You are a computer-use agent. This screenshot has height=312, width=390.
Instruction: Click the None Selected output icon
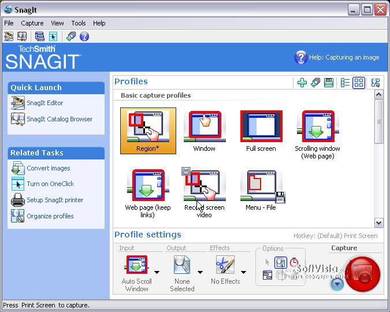click(x=182, y=265)
